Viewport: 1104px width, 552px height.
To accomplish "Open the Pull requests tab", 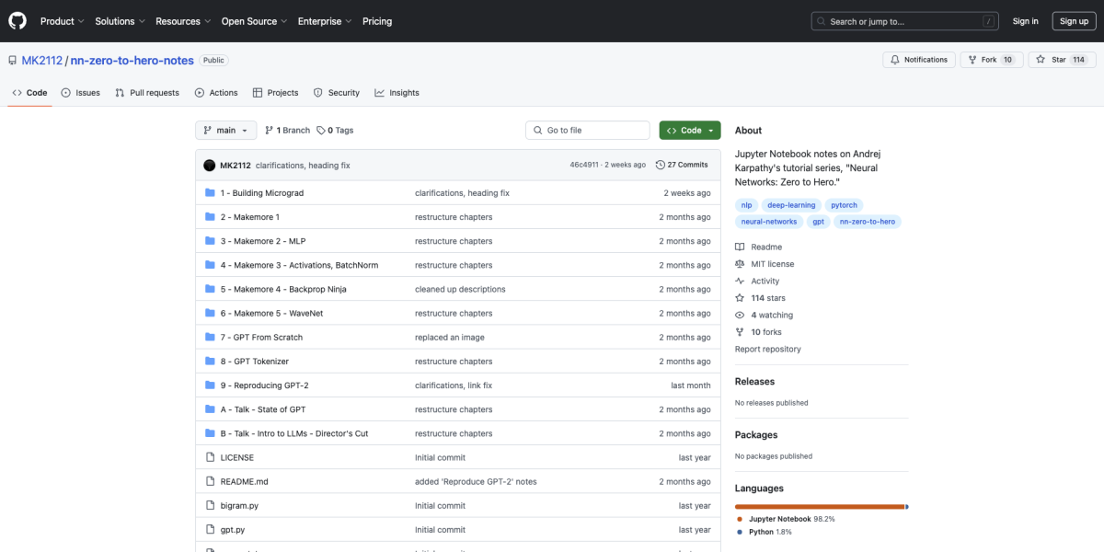I will pyautogui.click(x=147, y=93).
